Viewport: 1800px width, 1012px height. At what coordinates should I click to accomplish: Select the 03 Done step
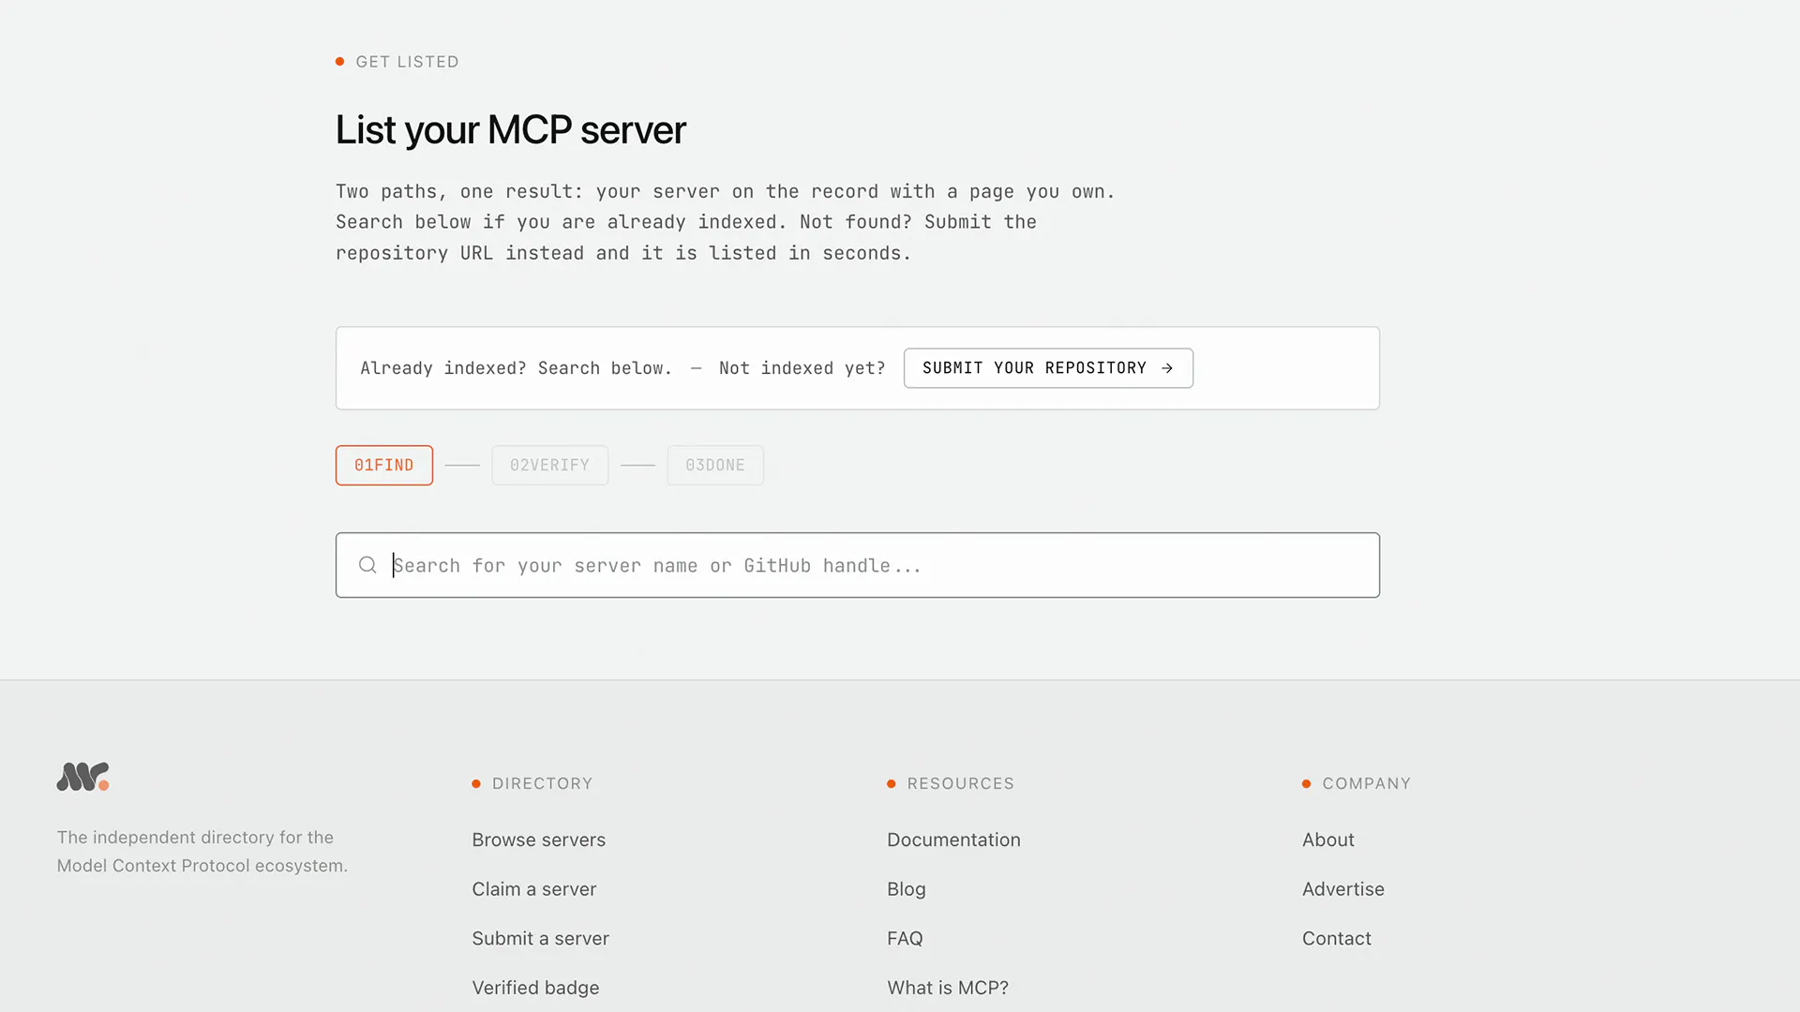[x=715, y=465]
